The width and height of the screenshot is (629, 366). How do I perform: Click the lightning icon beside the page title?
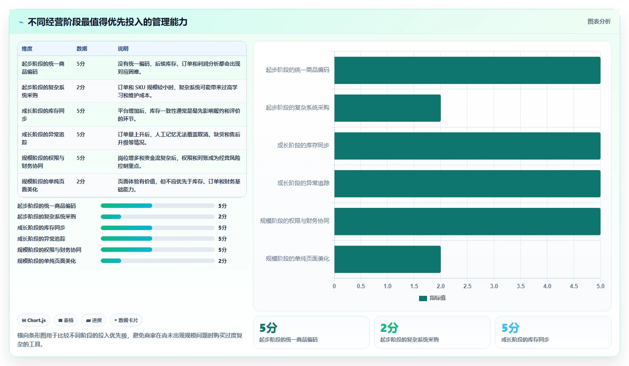(x=21, y=22)
